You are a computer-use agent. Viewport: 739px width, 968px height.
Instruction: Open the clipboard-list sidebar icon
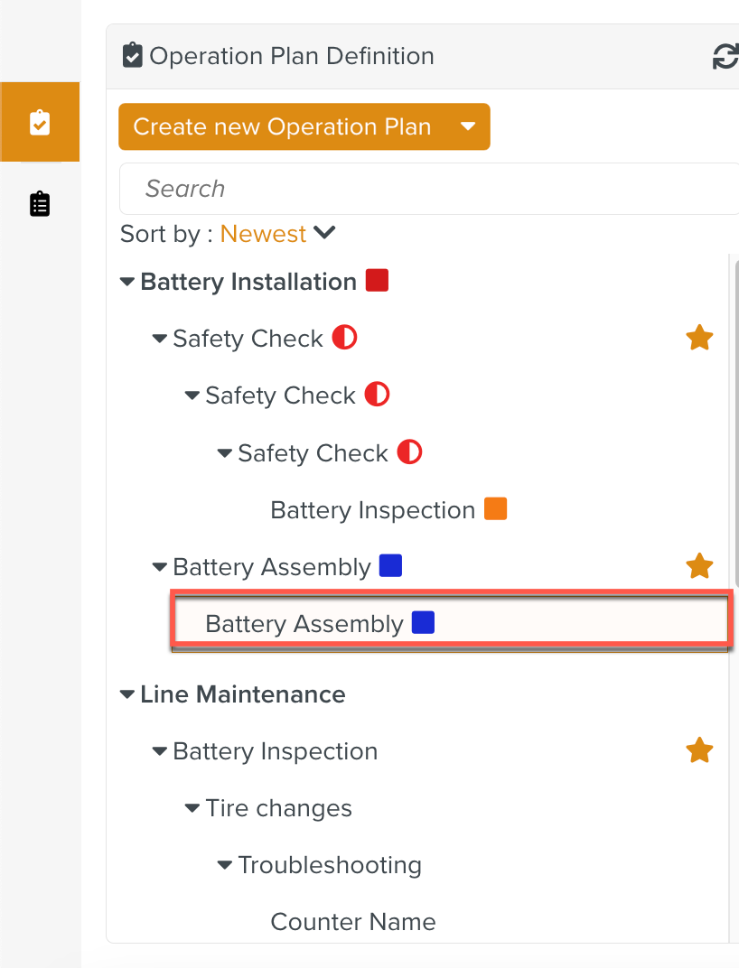[40, 204]
